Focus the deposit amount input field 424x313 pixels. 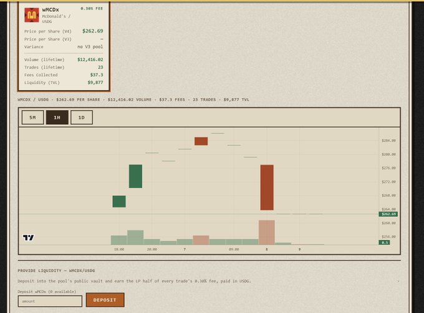[x=50, y=301]
